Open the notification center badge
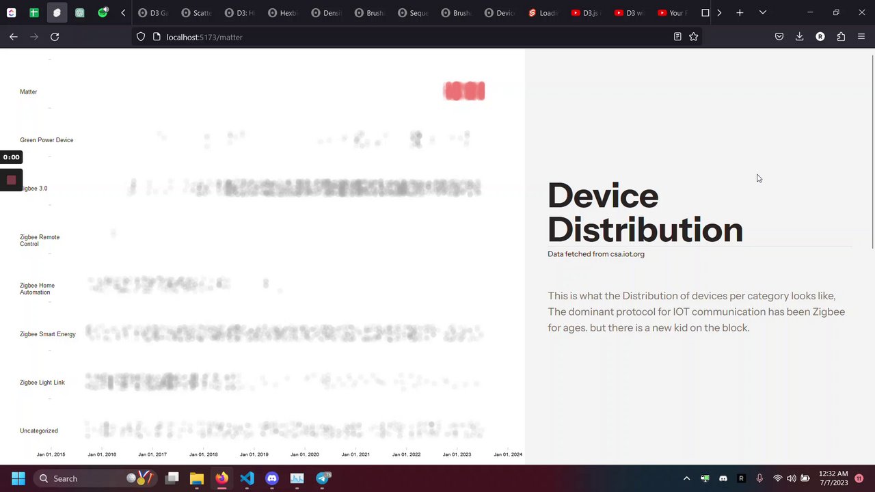This screenshot has width=875, height=492. [859, 478]
